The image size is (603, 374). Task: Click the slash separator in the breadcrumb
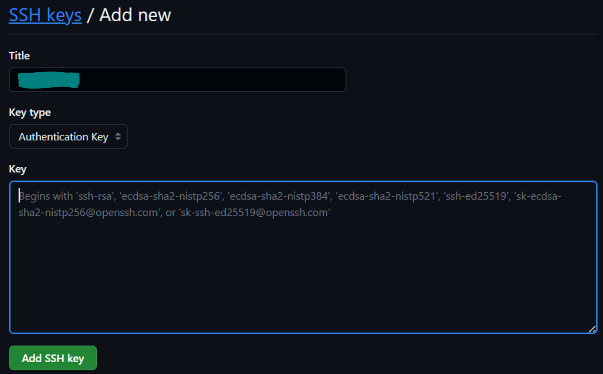pos(90,15)
